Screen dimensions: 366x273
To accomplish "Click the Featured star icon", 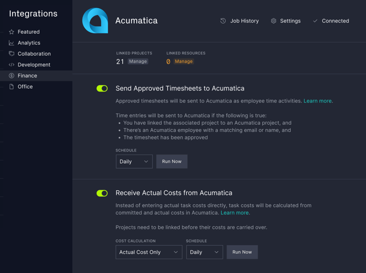I will (11, 32).
